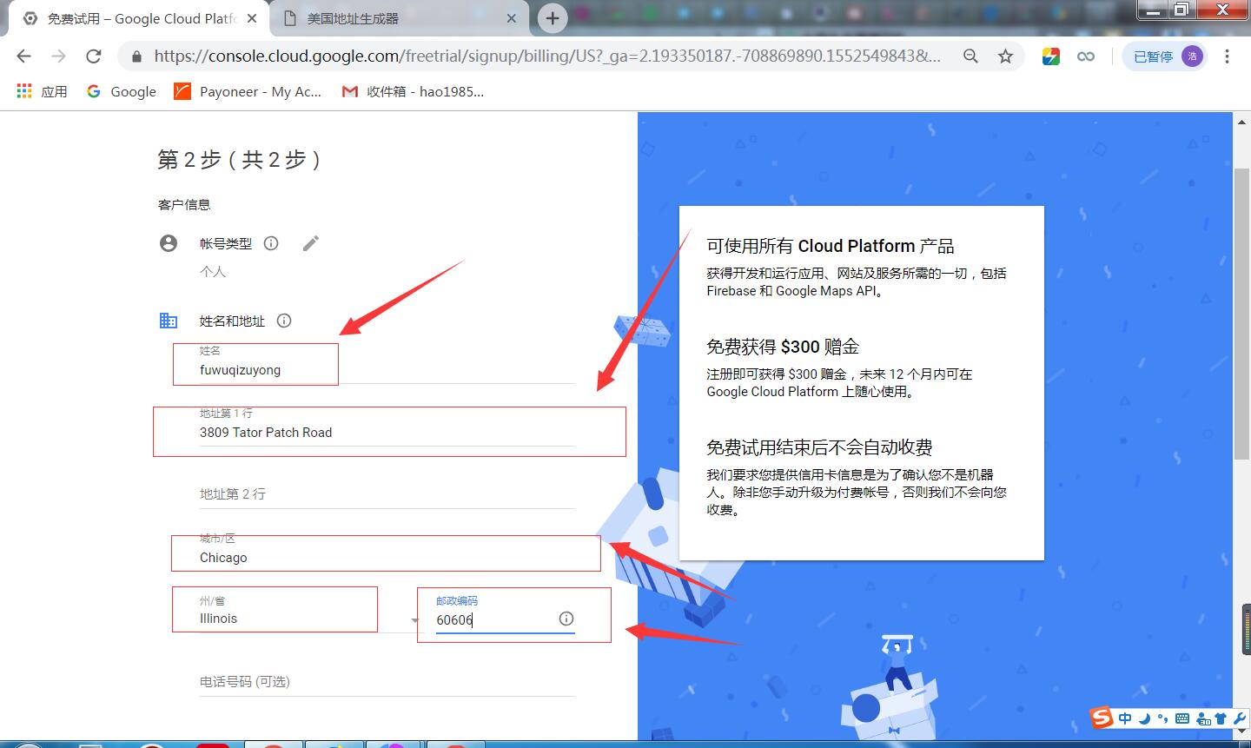Viewport: 1251px width, 748px height.
Task: Open Chrome's three-dot menu
Action: (1227, 56)
